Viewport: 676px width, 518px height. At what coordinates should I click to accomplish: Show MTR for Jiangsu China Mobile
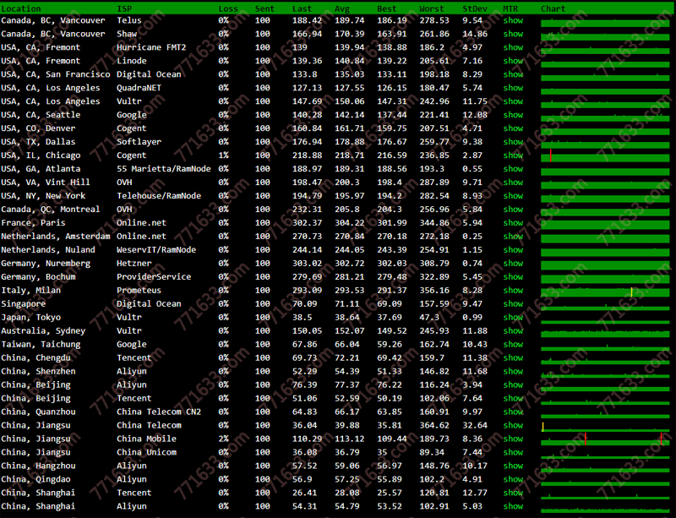pos(513,439)
